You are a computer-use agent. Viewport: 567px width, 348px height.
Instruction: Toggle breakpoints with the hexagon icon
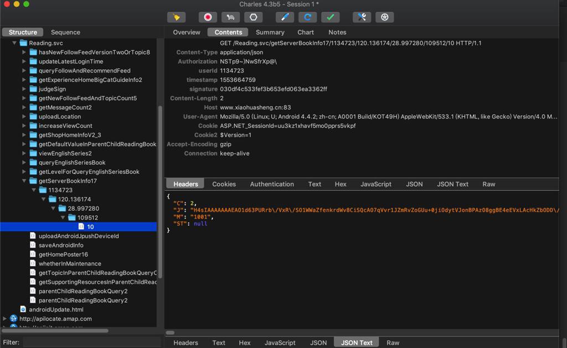(x=253, y=17)
